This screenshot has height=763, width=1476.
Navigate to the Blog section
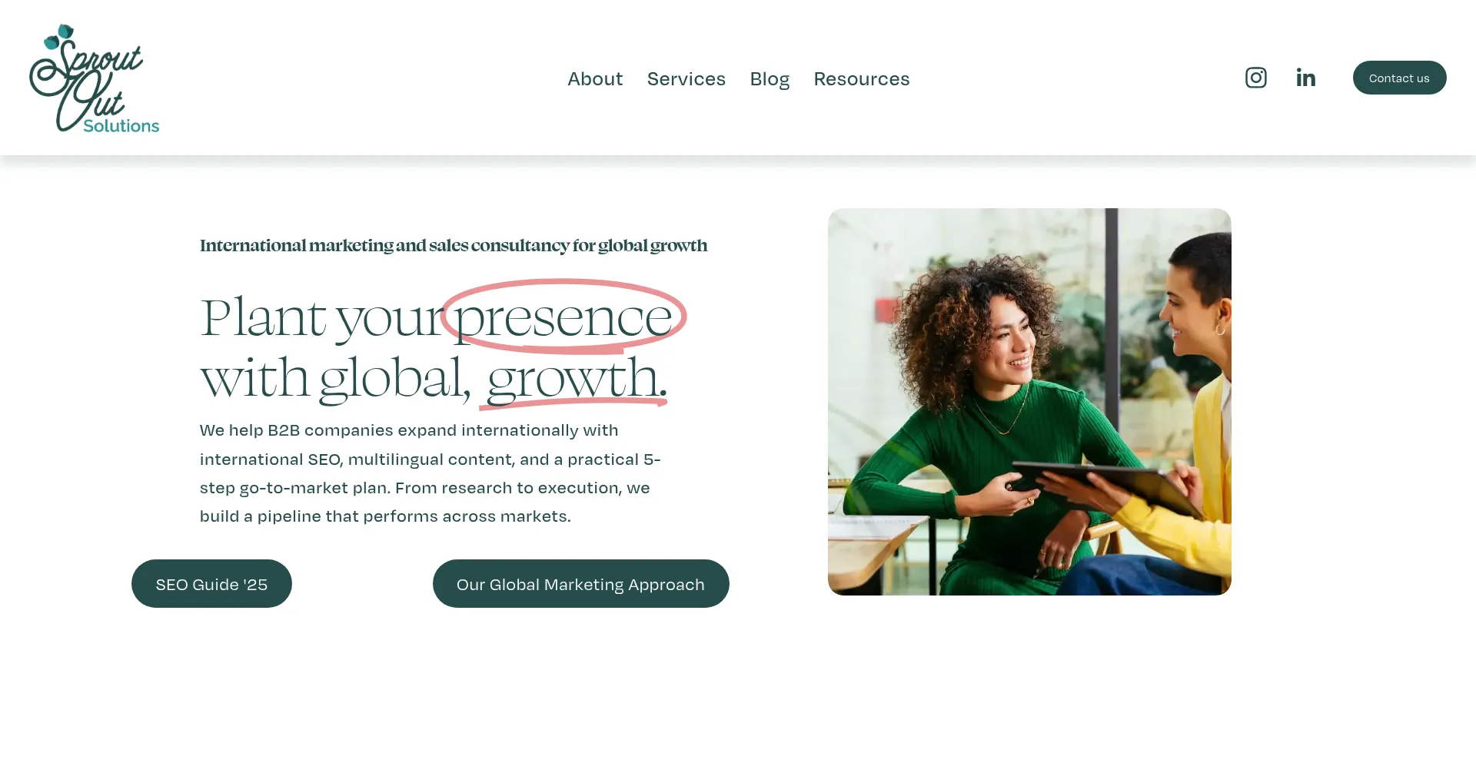[770, 80]
